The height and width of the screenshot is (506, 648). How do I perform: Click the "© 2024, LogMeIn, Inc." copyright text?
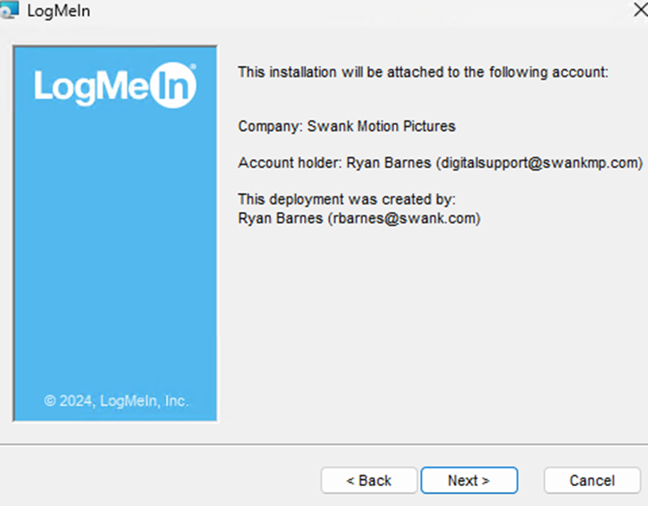click(x=116, y=401)
